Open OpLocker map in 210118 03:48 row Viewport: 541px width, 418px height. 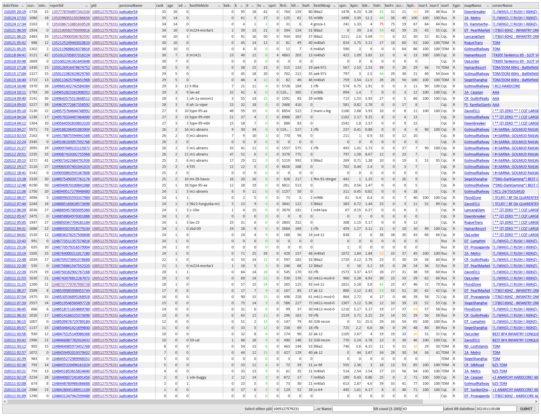point(472,61)
